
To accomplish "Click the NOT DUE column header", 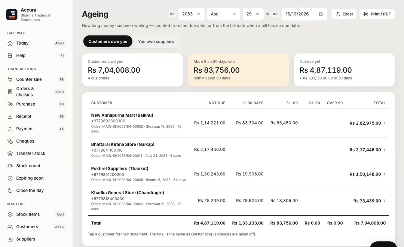I will pyautogui.click(x=217, y=103).
